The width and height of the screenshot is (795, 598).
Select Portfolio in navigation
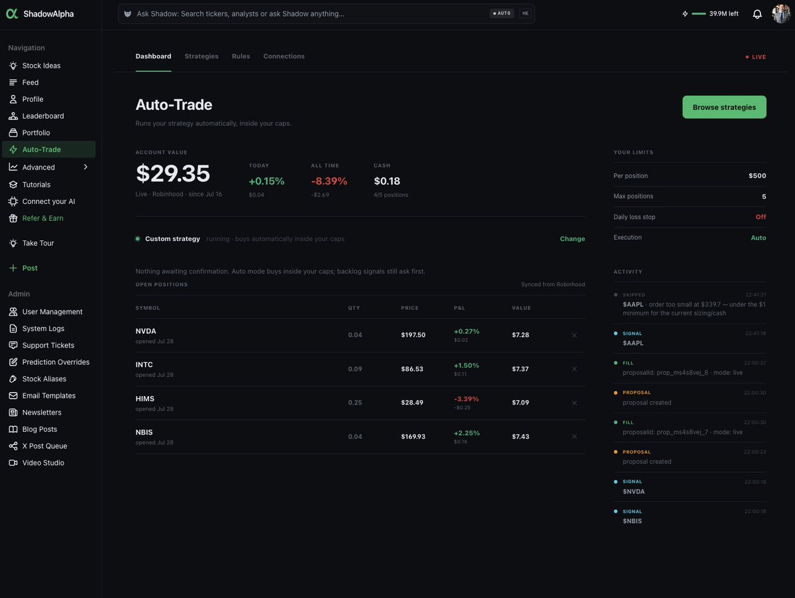coord(49,132)
